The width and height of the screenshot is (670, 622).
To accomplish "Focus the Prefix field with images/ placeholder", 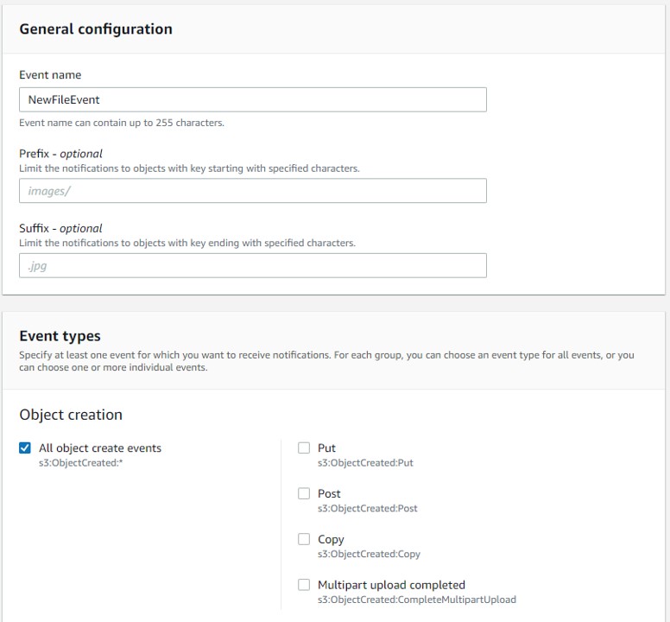I will pos(252,191).
